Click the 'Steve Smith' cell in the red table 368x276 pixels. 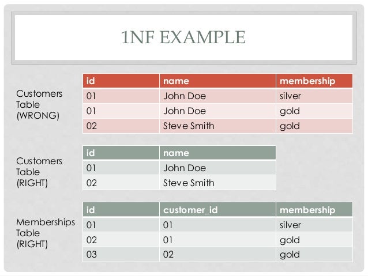pos(217,126)
